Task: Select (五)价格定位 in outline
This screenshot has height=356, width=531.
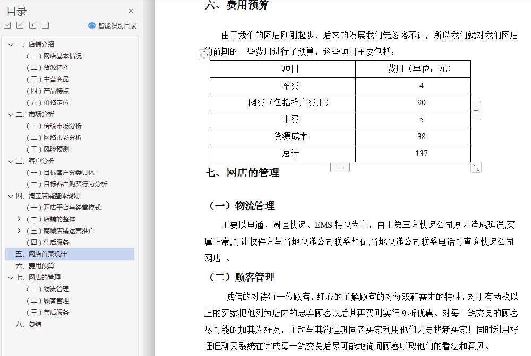Action: [48, 103]
